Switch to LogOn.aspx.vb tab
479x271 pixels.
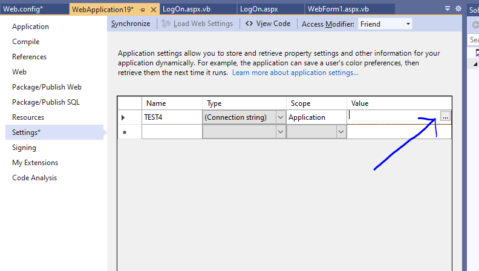coord(198,9)
